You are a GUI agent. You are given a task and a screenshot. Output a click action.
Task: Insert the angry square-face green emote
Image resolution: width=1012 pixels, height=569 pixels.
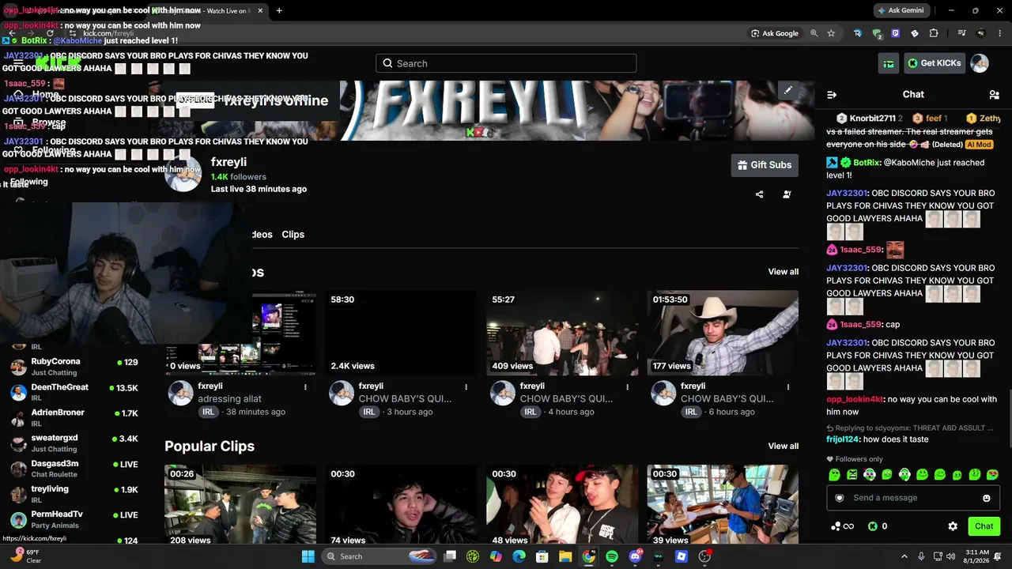pyautogui.click(x=852, y=475)
